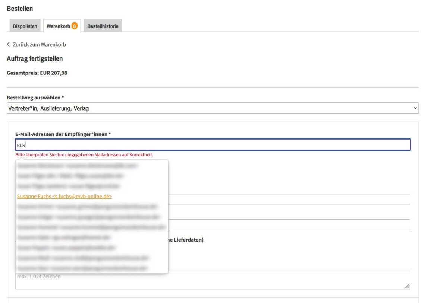Open the Bestellhistorie tab
425x303 pixels.
pyautogui.click(x=103, y=26)
